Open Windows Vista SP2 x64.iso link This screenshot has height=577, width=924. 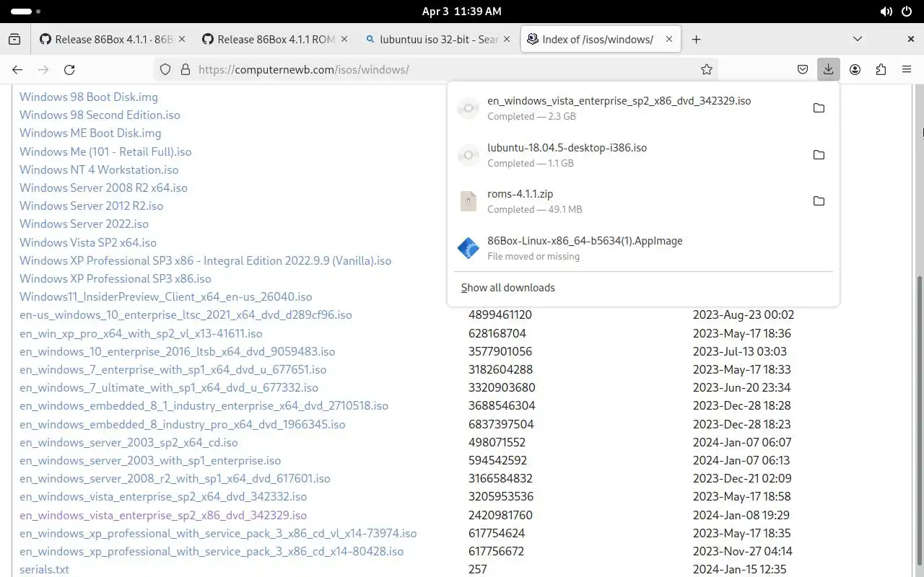click(x=88, y=242)
